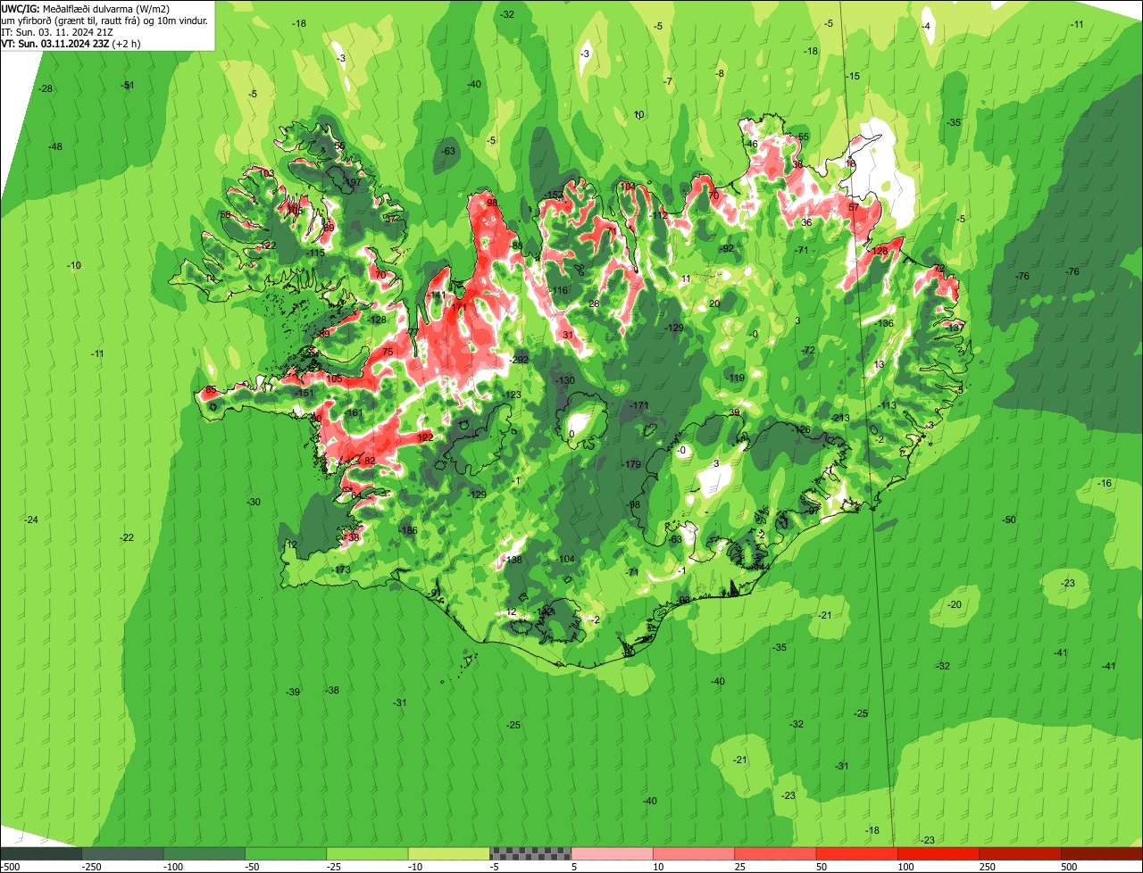Click the title line 'UWC/IG: Meðalflæði dulvarma (W/m2)'
Screen dimensions: 1143x873
(86, 8)
